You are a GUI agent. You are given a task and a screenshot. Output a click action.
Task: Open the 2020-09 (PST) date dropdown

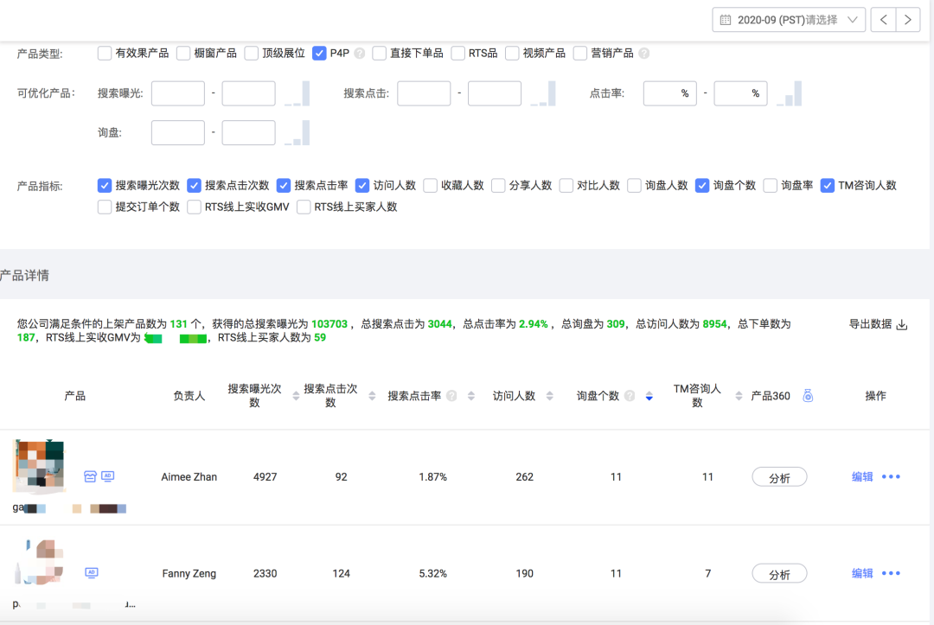tap(788, 20)
